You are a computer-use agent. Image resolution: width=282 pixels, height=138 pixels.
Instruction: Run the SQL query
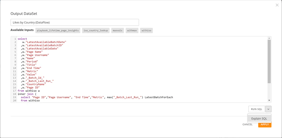(x=257, y=109)
